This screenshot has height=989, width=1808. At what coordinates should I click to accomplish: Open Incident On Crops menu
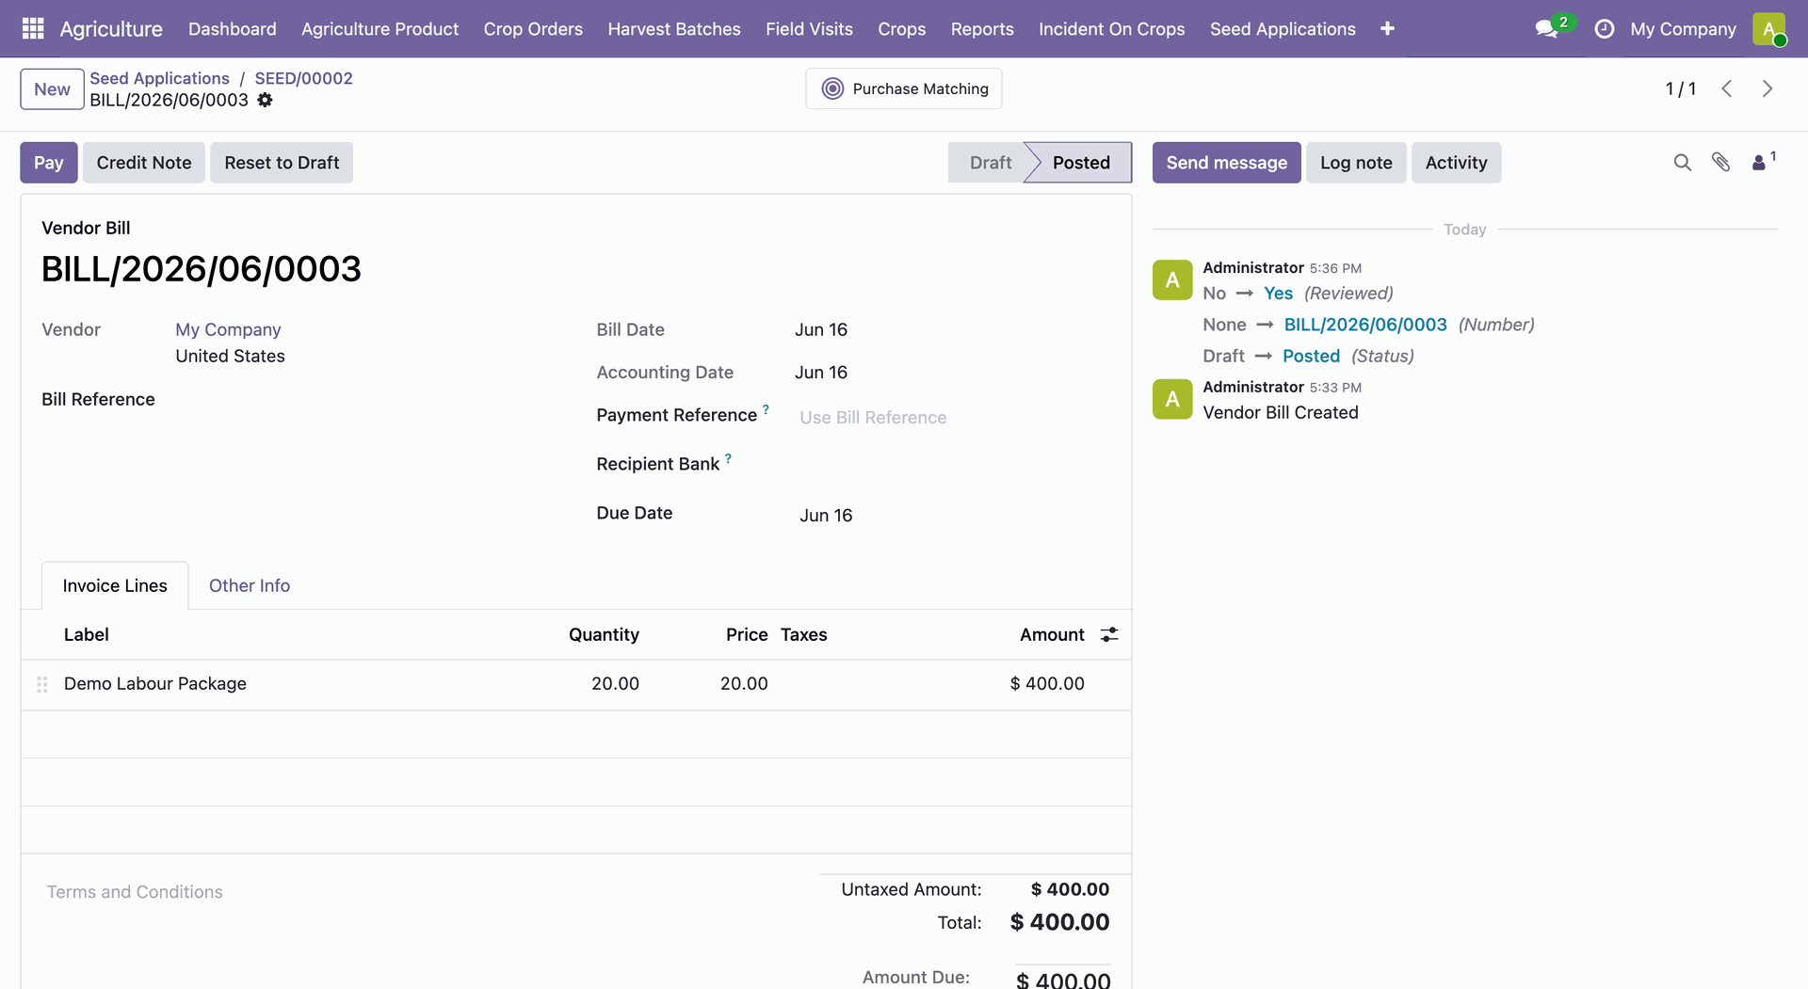tap(1112, 29)
